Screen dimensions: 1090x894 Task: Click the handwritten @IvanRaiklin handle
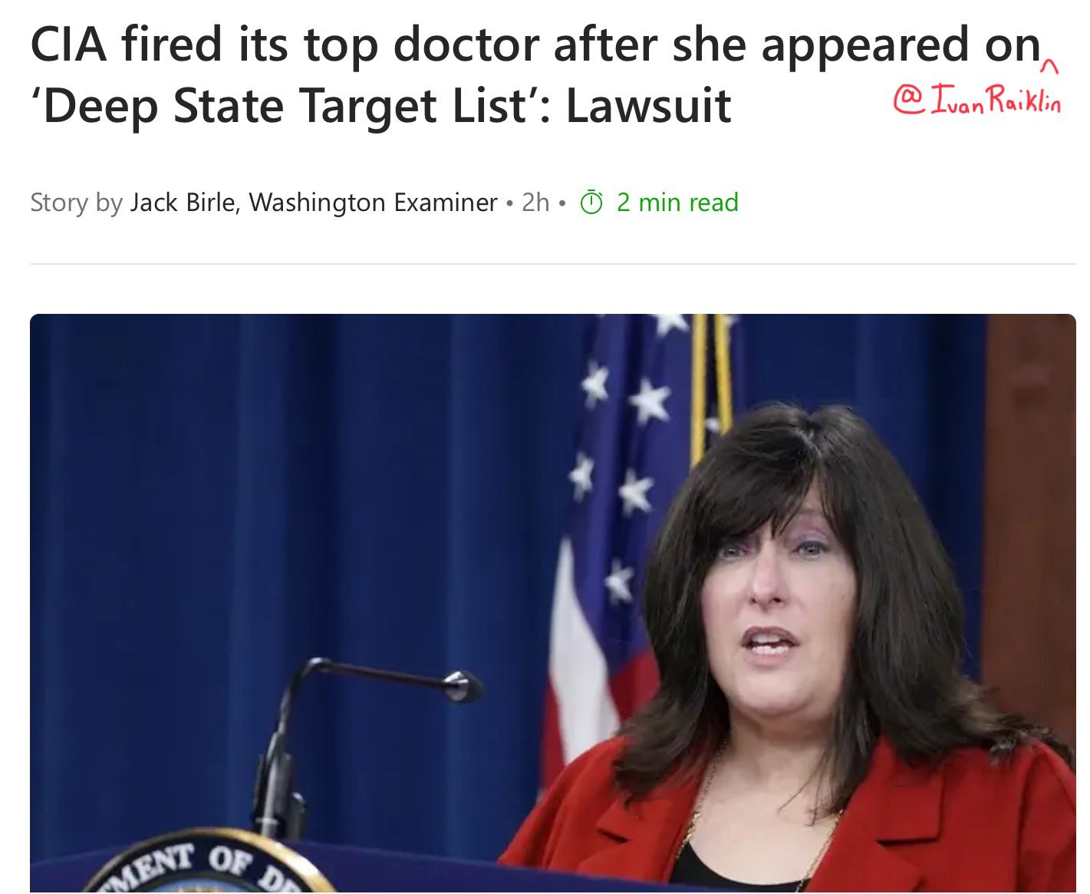[978, 101]
